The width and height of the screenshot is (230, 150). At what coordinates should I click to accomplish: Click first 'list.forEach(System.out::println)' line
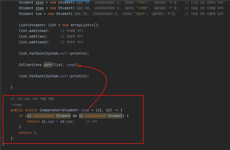pyautogui.click(x=54, y=54)
